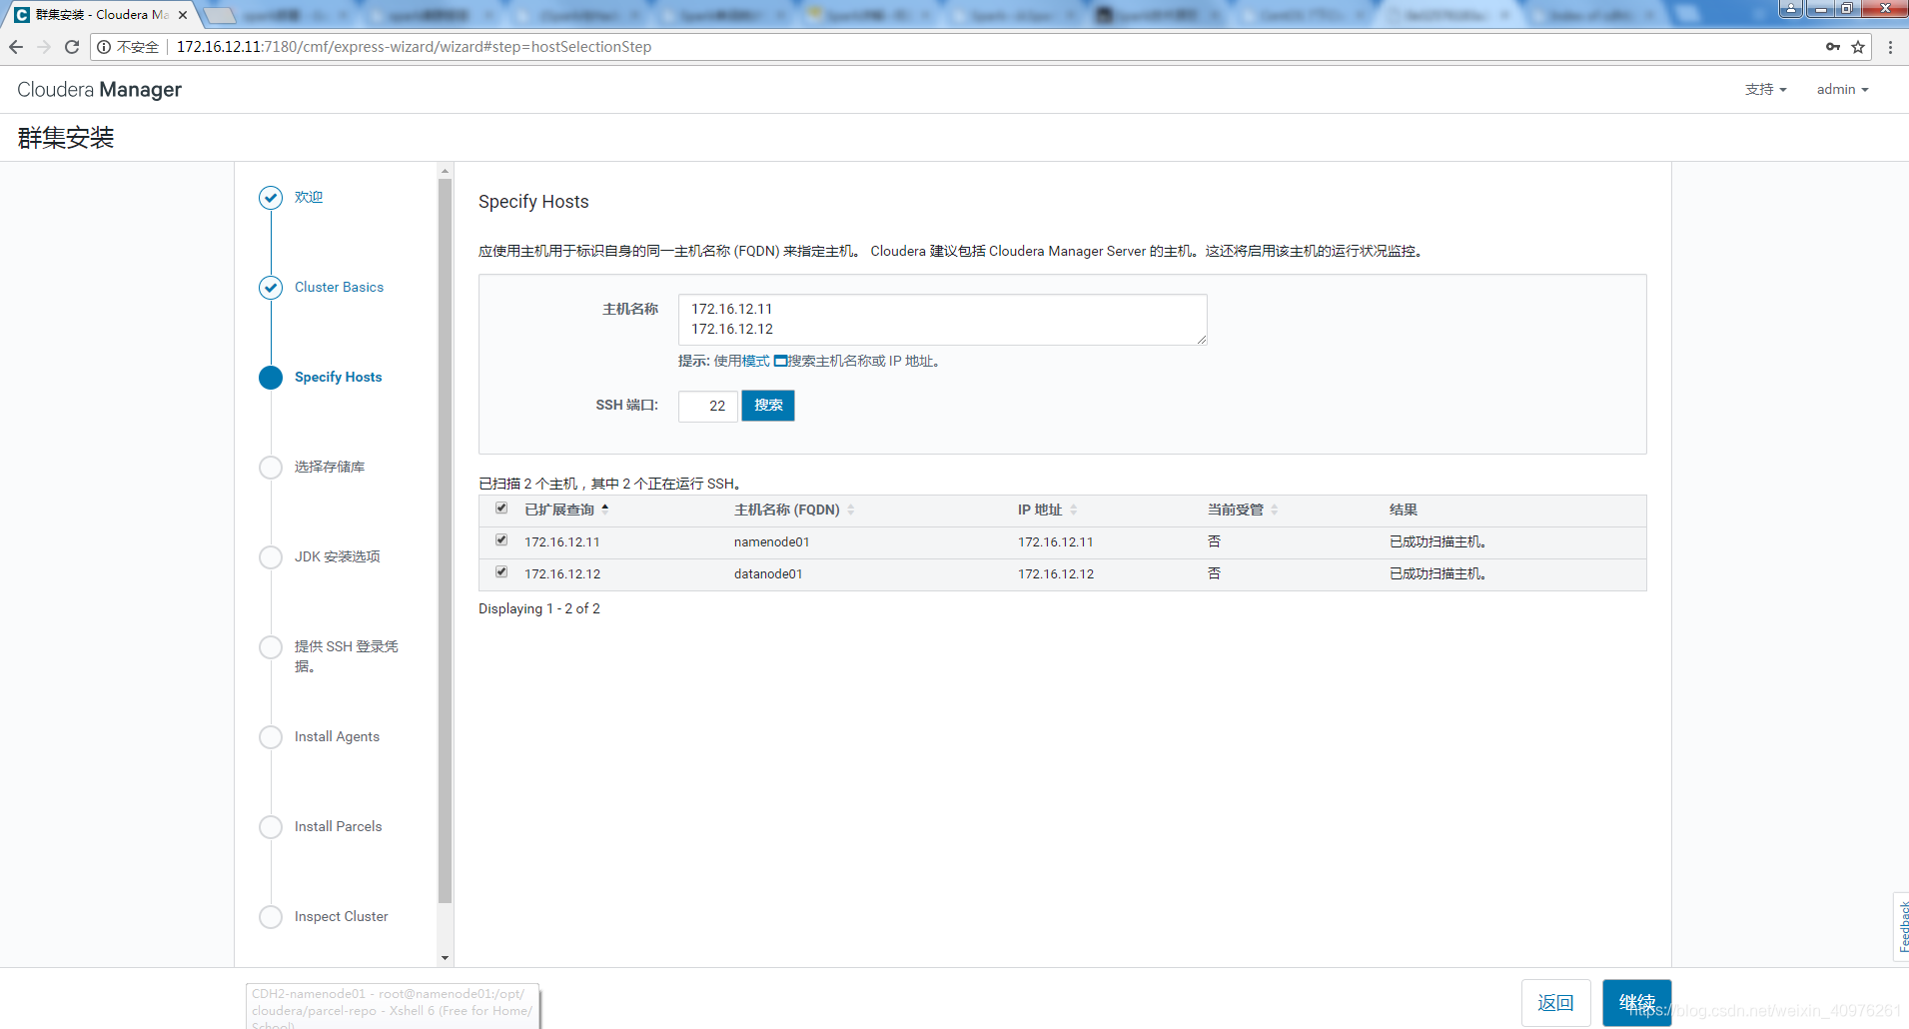Uncheck host 172.16.12.11 checkbox
The image size is (1909, 1029).
coord(501,540)
